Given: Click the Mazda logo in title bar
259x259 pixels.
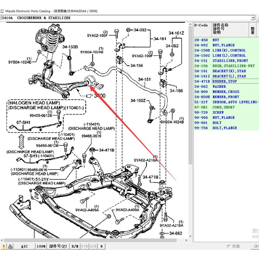Looking at the screenshot, I should [x=3, y=11].
